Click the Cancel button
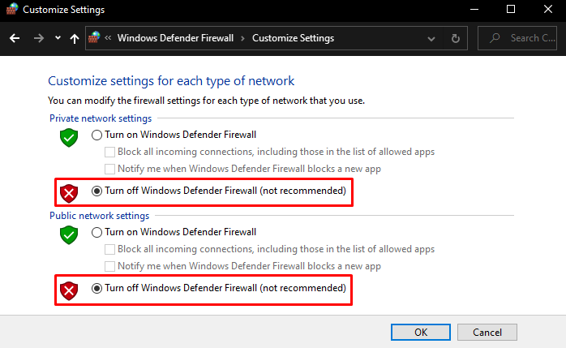 (x=487, y=332)
